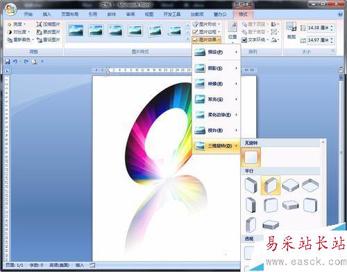Click 重设图片 (Reset Picture)

(49, 39)
